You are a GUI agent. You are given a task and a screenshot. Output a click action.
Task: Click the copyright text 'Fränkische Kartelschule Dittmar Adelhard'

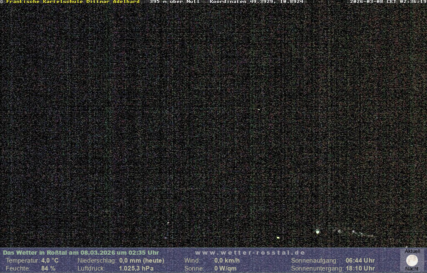(73, 2)
